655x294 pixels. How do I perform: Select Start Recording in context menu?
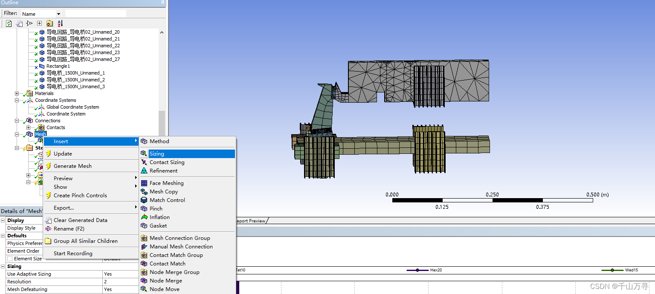tap(92, 254)
